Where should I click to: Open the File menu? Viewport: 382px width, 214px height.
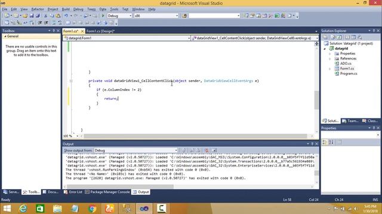5,10
